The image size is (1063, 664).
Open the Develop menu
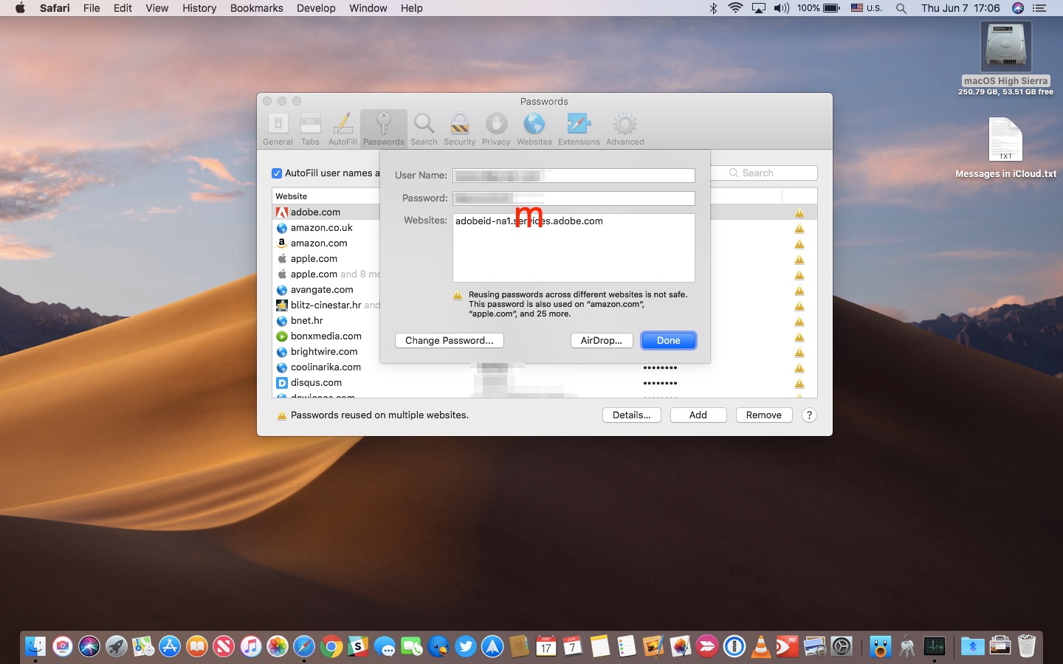[316, 8]
